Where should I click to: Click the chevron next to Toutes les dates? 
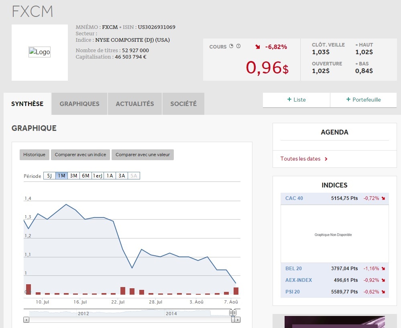tap(326, 159)
